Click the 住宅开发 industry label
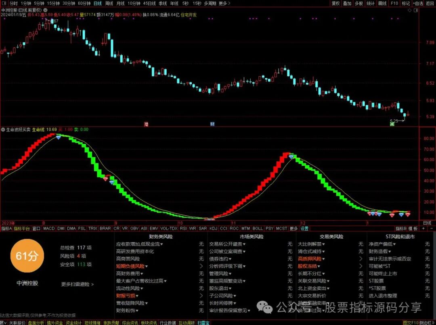Viewport: 436px width, 325px height. [189, 15]
